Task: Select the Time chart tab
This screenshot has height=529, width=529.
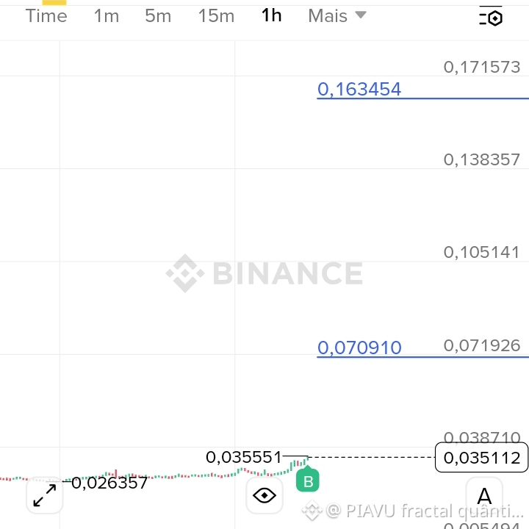Action: coord(46,16)
